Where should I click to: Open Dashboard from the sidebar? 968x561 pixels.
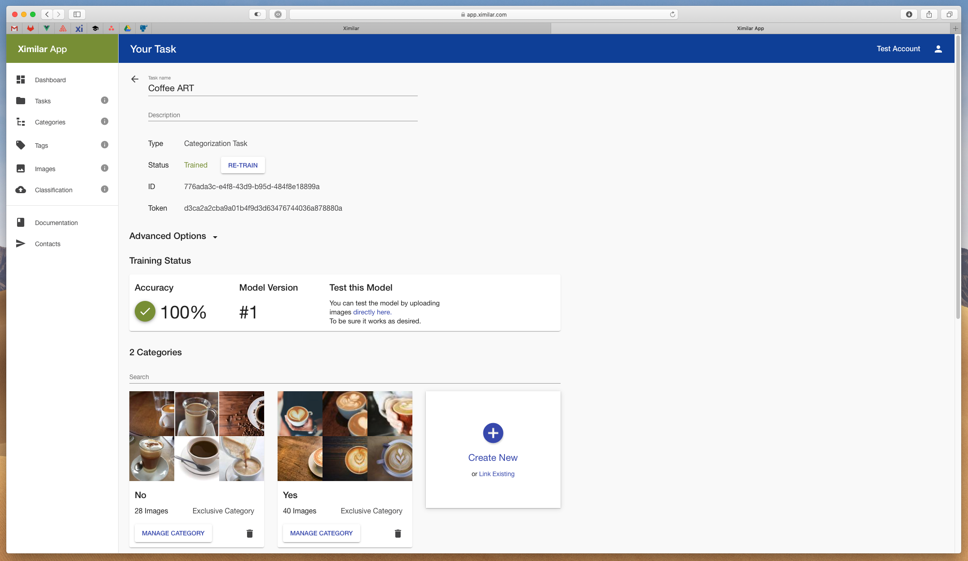(50, 80)
